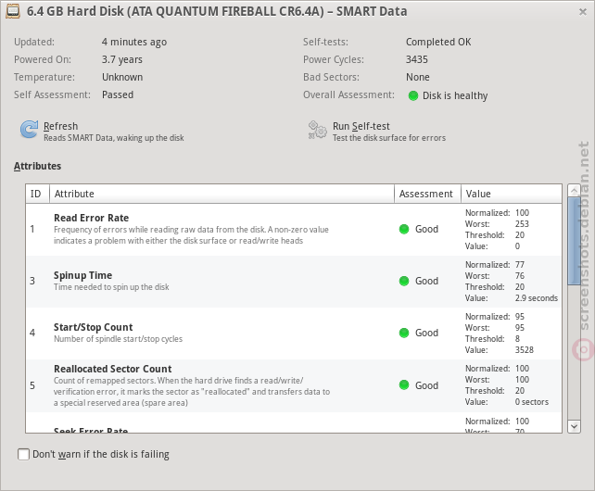Viewport: 595px width, 491px height.
Task: Click green Good dot for Start/Stop Count
Action: coord(404,333)
